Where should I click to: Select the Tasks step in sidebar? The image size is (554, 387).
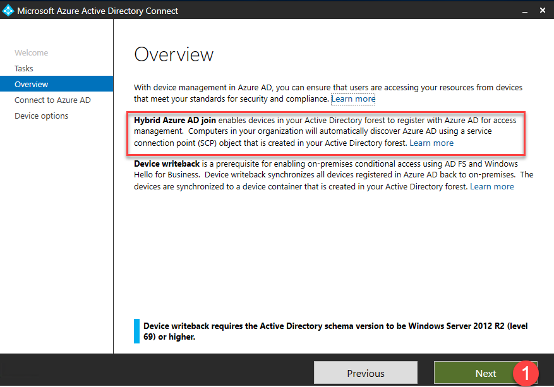tap(24, 69)
